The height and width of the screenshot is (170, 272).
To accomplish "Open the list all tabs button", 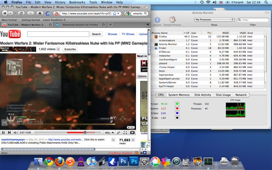I will [x=148, y=25].
